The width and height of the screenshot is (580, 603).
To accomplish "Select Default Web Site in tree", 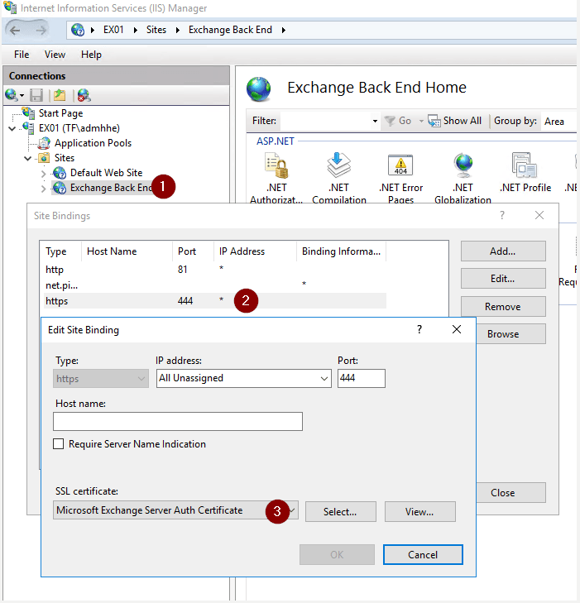I will [106, 173].
